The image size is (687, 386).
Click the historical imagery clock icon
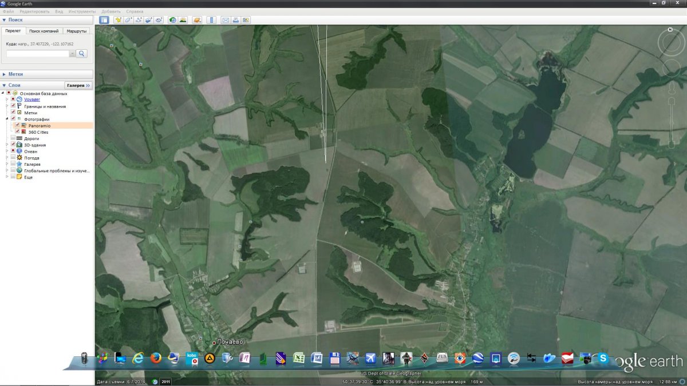coord(172,20)
